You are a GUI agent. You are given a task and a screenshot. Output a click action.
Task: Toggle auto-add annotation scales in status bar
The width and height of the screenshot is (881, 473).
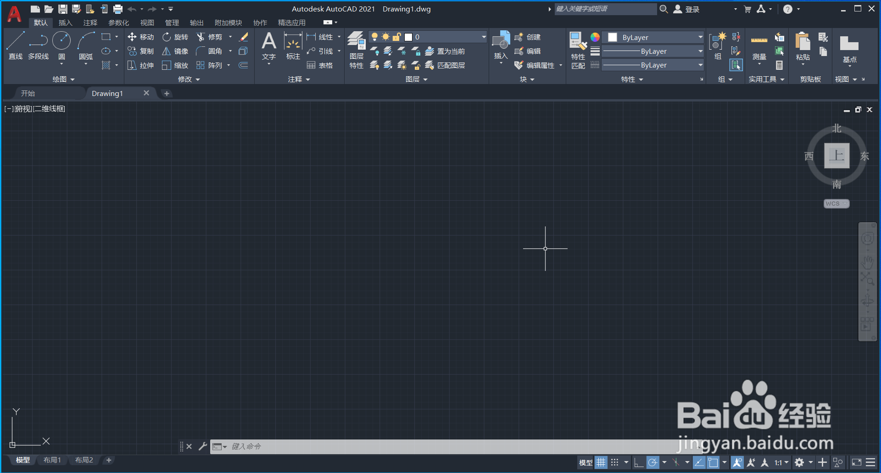click(x=751, y=462)
